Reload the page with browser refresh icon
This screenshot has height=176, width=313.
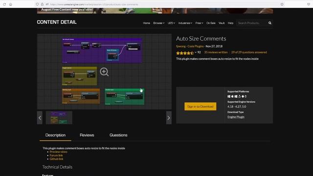pos(4,4)
